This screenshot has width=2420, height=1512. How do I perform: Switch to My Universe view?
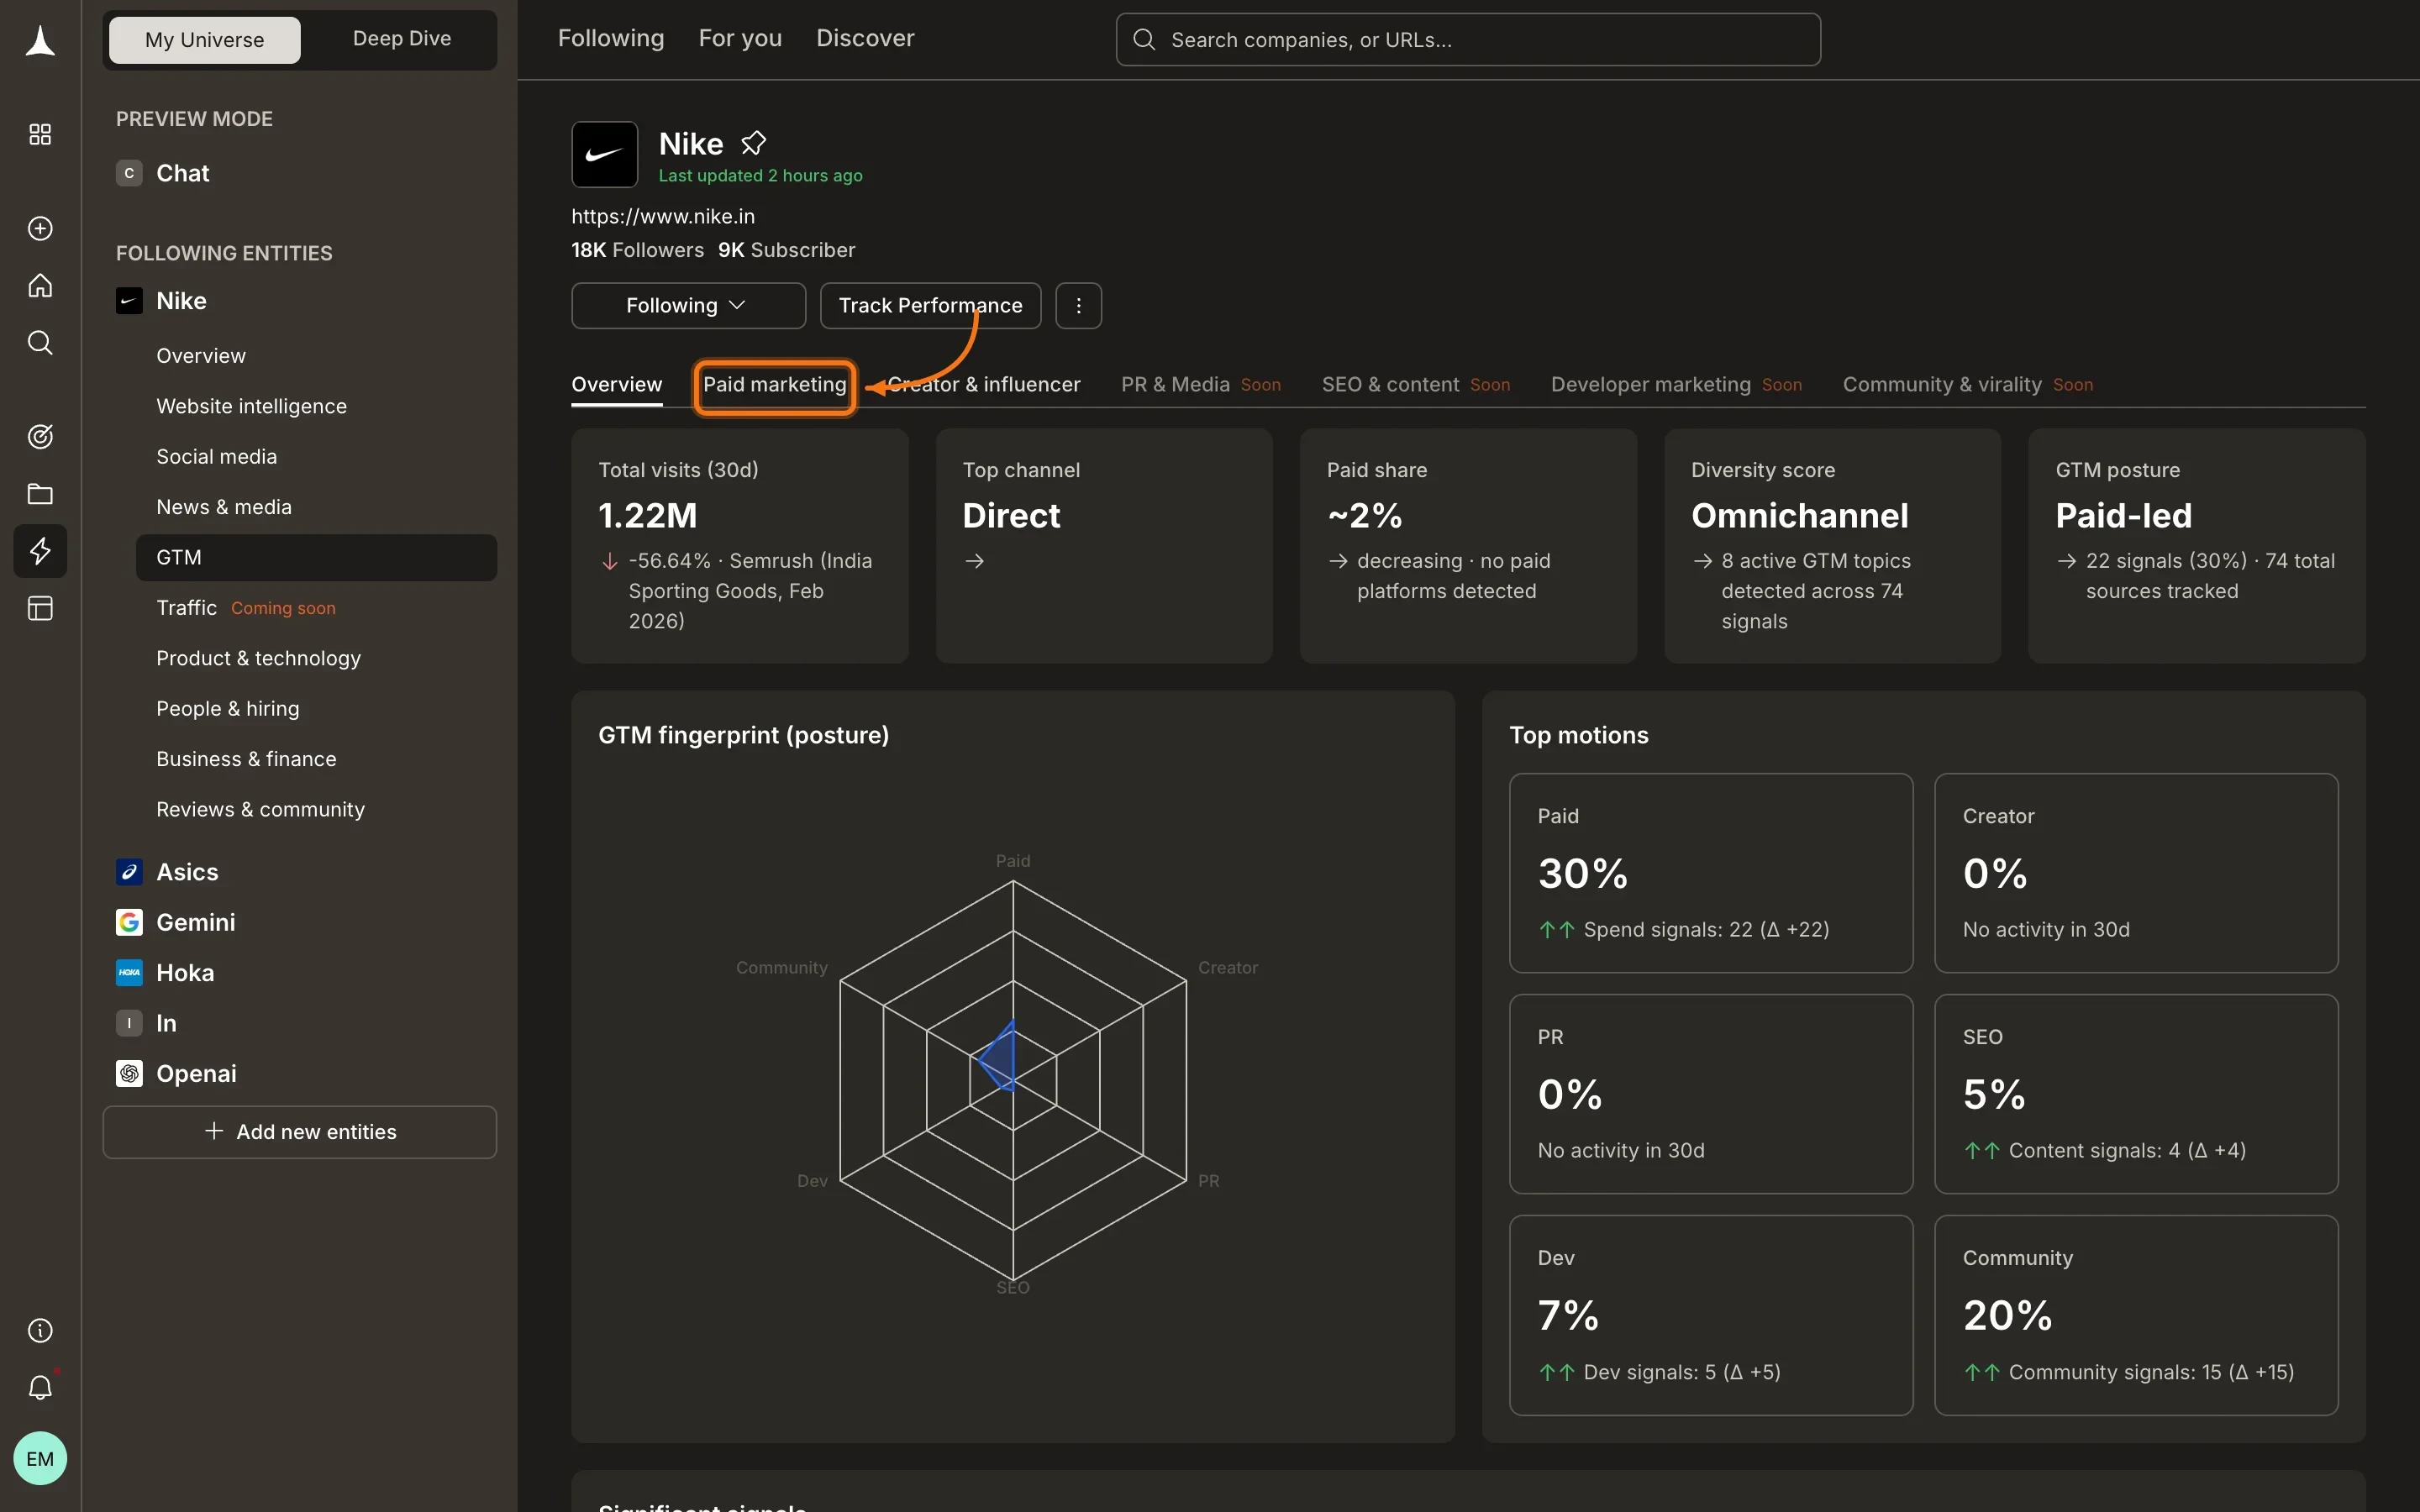[205, 40]
